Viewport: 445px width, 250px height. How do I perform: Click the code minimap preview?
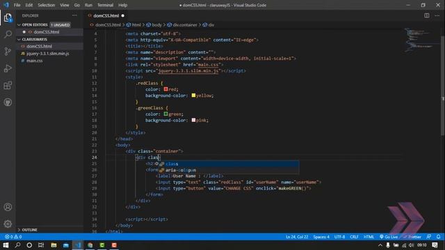(x=421, y=40)
